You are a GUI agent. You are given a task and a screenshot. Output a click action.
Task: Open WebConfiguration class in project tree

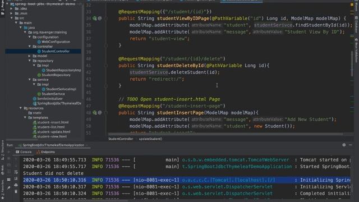click(x=54, y=42)
